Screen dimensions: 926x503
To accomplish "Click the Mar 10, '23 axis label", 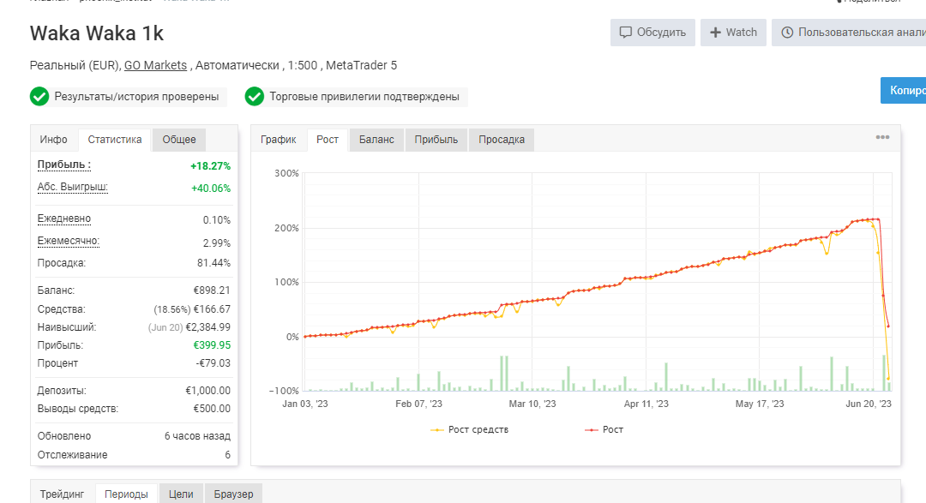I will [x=532, y=404].
